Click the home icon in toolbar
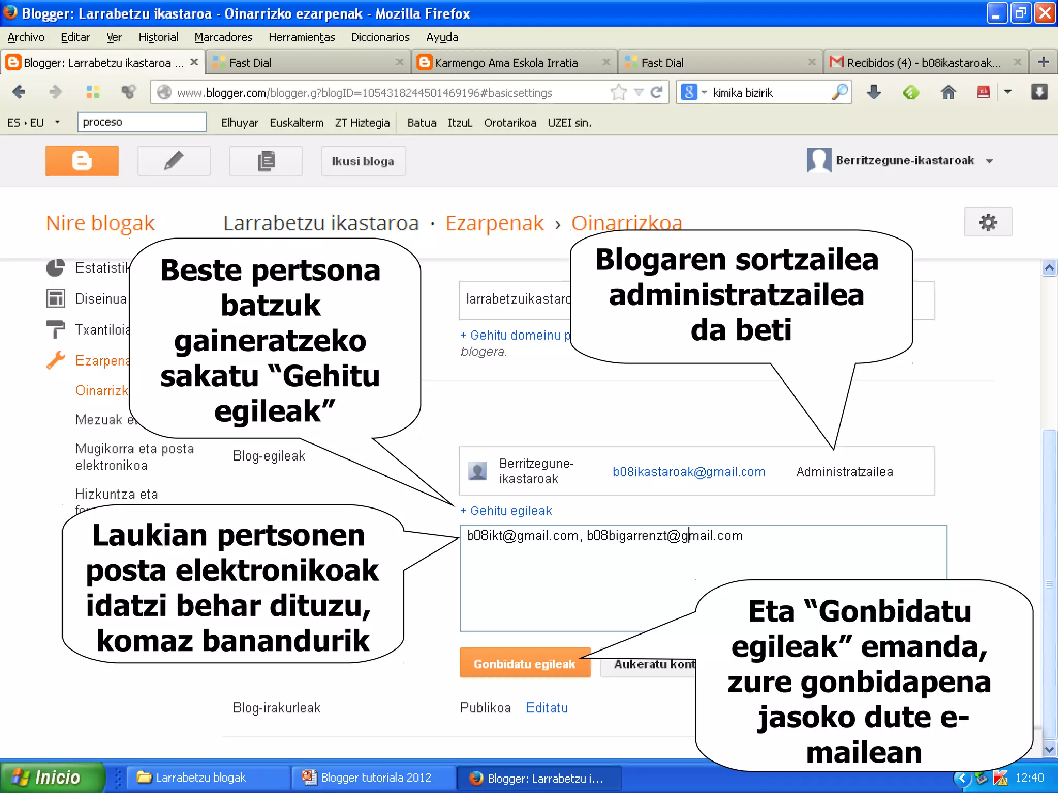1058x793 pixels. point(948,92)
